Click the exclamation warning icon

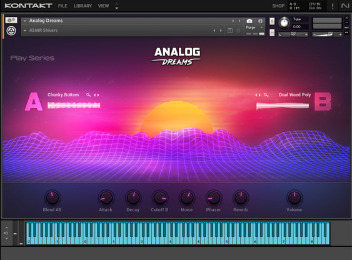coord(333,6)
